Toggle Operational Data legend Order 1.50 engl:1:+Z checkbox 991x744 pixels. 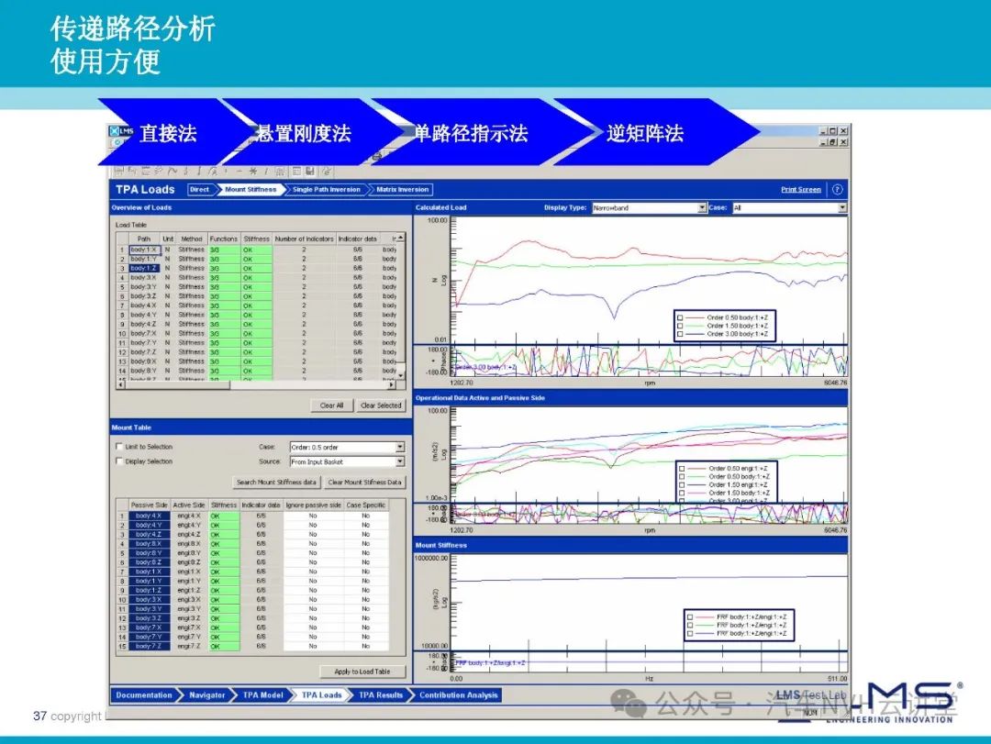[x=681, y=484]
